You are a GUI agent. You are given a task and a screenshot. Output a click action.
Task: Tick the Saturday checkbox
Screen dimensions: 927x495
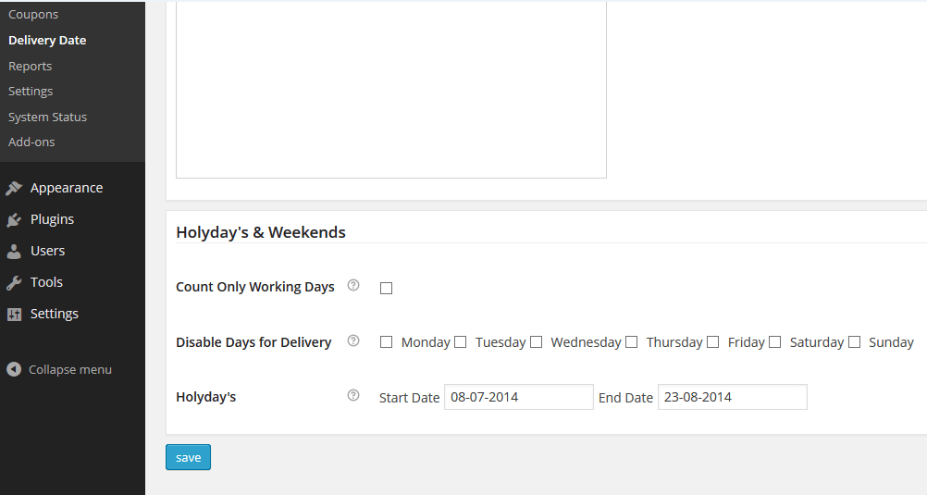pos(775,341)
